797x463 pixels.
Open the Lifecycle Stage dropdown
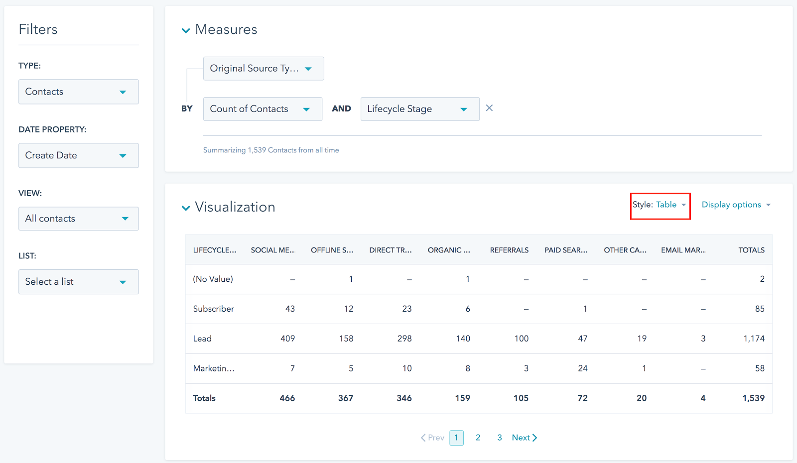419,109
